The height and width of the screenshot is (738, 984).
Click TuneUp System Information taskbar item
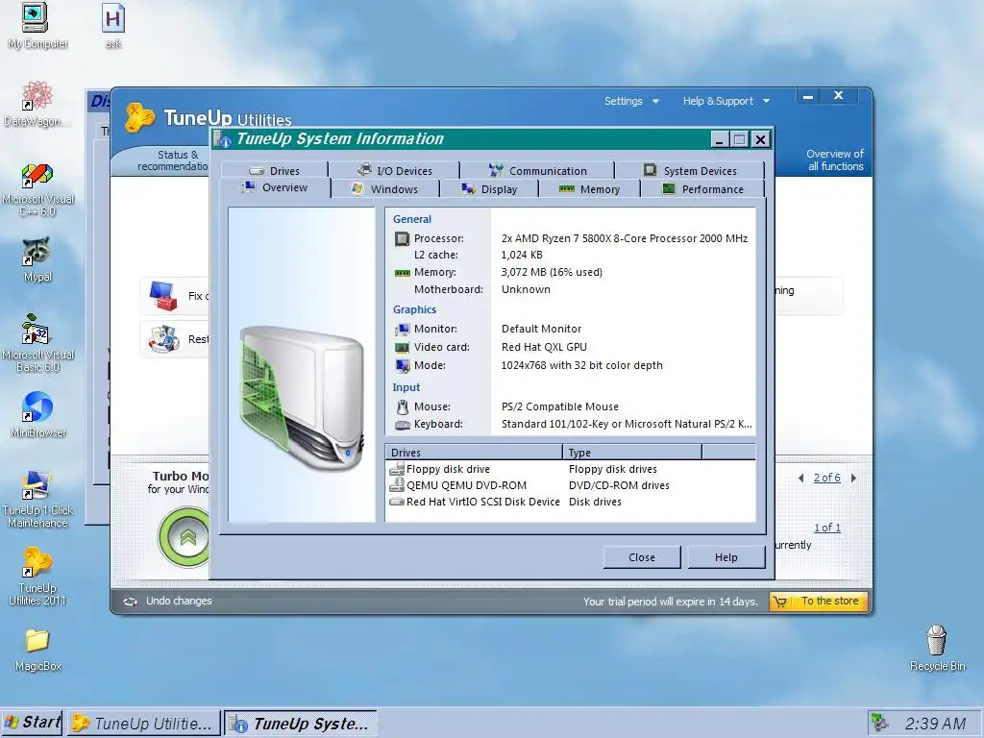301,723
